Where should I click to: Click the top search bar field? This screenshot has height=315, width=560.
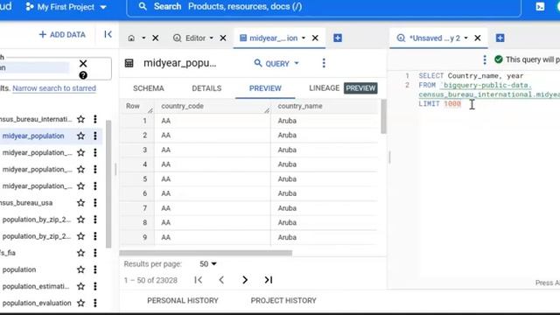324,7
